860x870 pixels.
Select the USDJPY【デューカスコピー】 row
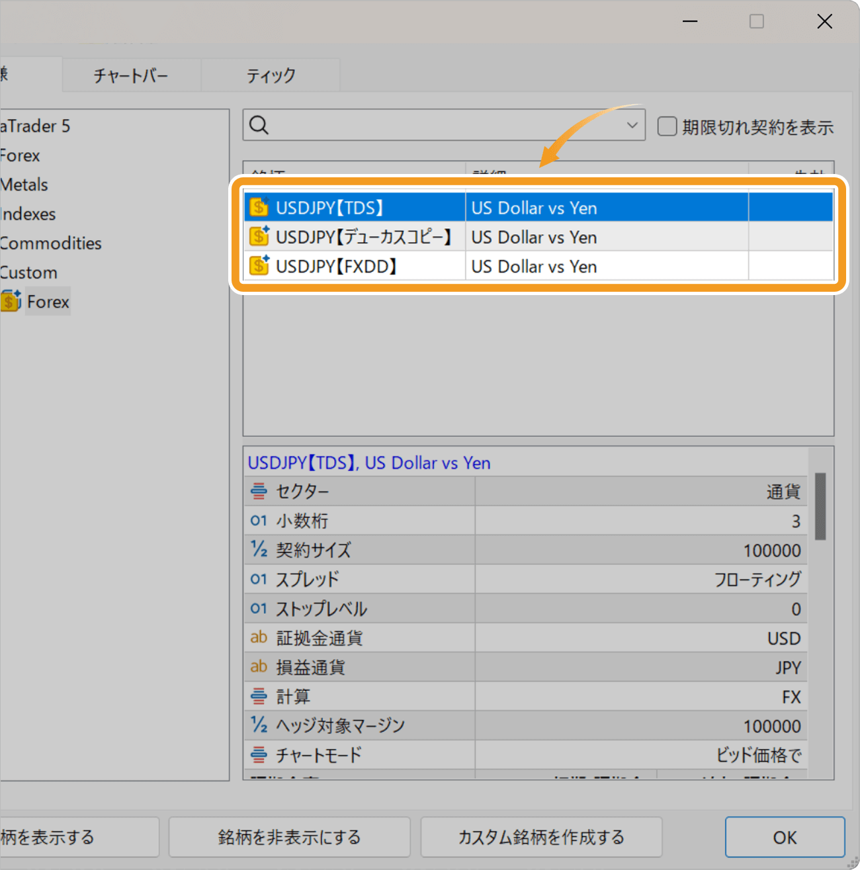(x=538, y=236)
